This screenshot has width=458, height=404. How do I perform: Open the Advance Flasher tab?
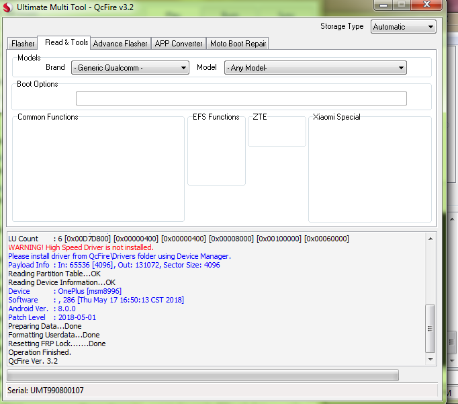pos(120,44)
